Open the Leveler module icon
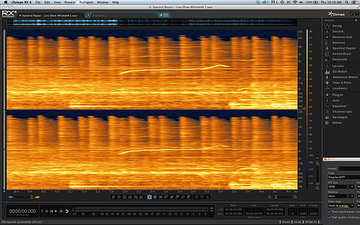 [x=327, y=66]
